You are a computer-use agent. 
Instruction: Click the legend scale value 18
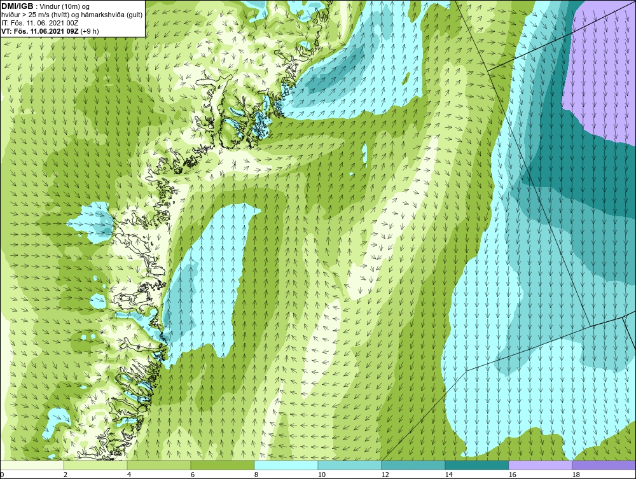(x=576, y=475)
